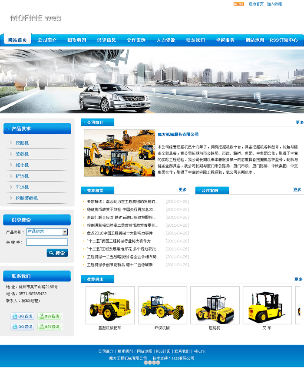Expand the 挖掘机 category in sidebar

[x=22, y=143]
